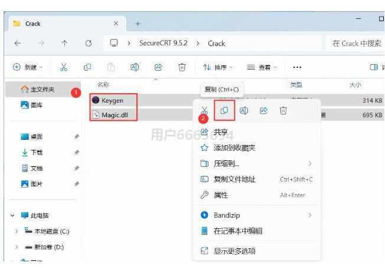The image size is (385, 269).
Task: Expand 本地磁盘 (C:) tree node
Action: 17,231
